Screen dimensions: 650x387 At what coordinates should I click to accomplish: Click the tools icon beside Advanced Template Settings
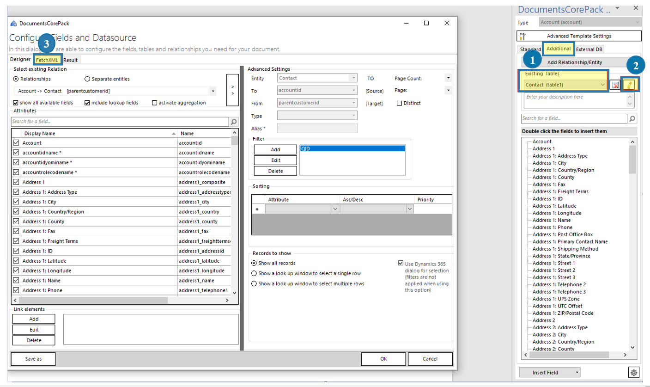[522, 36]
